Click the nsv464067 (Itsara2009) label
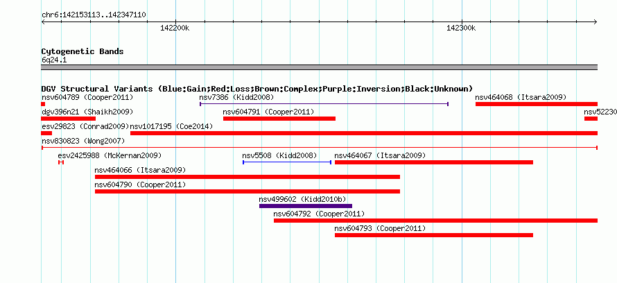This screenshot has width=617, height=283. [x=380, y=155]
